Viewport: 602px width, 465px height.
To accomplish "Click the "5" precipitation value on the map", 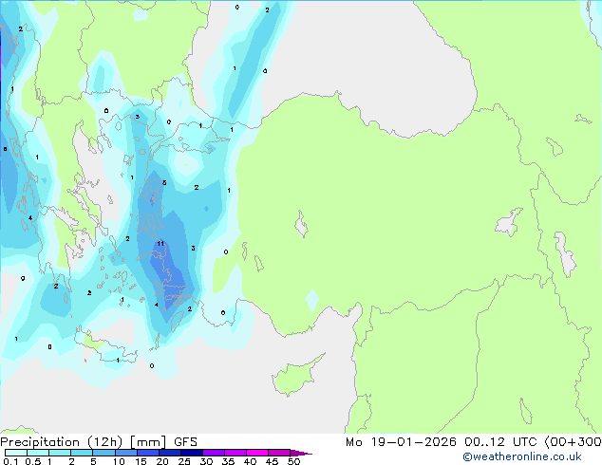I will (164, 182).
